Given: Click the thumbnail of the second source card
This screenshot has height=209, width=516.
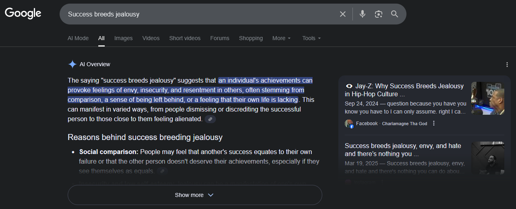Looking at the screenshot, I should 488,158.
